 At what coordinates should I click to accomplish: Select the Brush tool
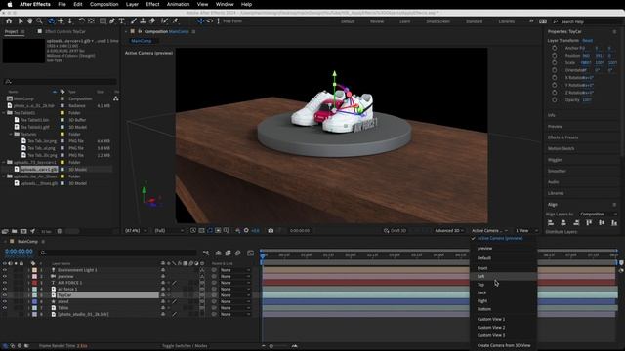click(134, 21)
